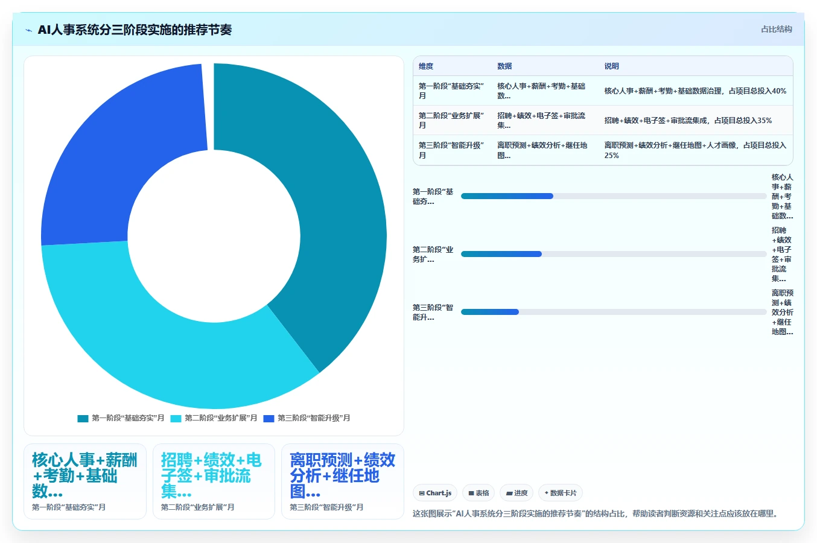Click table cell 第一阶段"基础夯实"月
817x543 pixels.
click(452, 91)
